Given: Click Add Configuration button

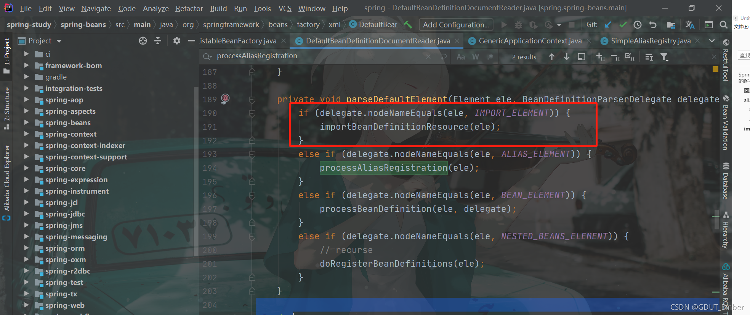Looking at the screenshot, I should [456, 25].
